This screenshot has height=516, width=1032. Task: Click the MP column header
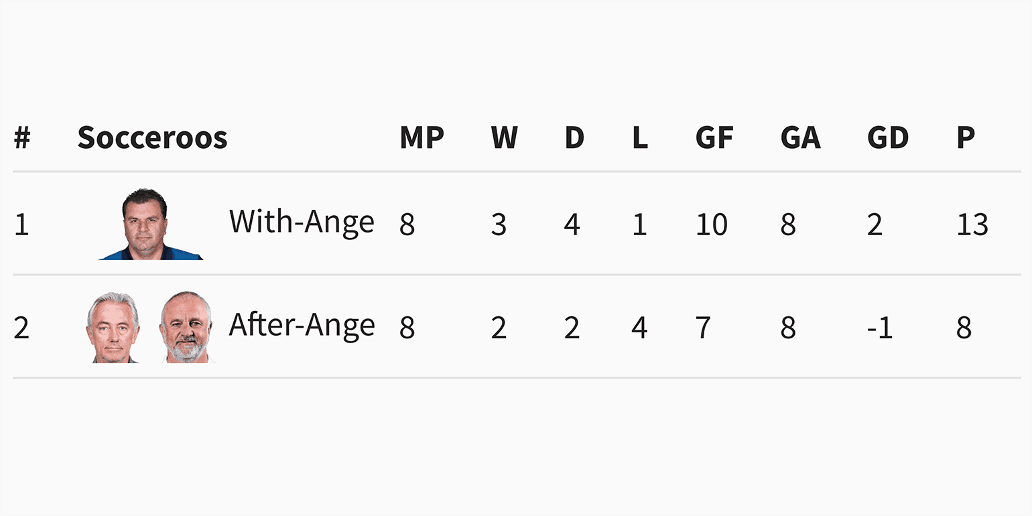422,137
